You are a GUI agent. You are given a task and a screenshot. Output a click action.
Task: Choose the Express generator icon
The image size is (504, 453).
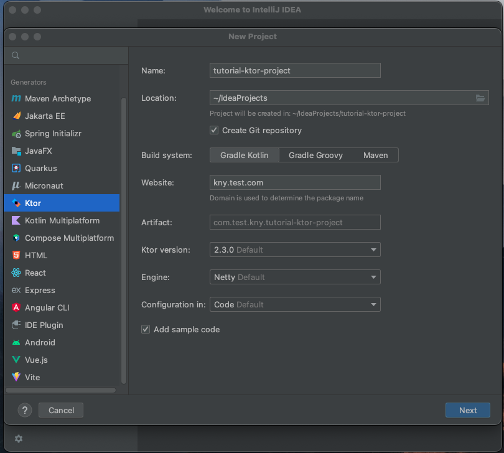tap(16, 290)
